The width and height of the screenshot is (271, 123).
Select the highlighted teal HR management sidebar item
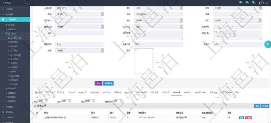coord(15,20)
